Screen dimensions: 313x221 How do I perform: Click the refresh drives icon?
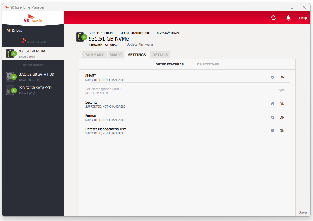pyautogui.click(x=273, y=18)
